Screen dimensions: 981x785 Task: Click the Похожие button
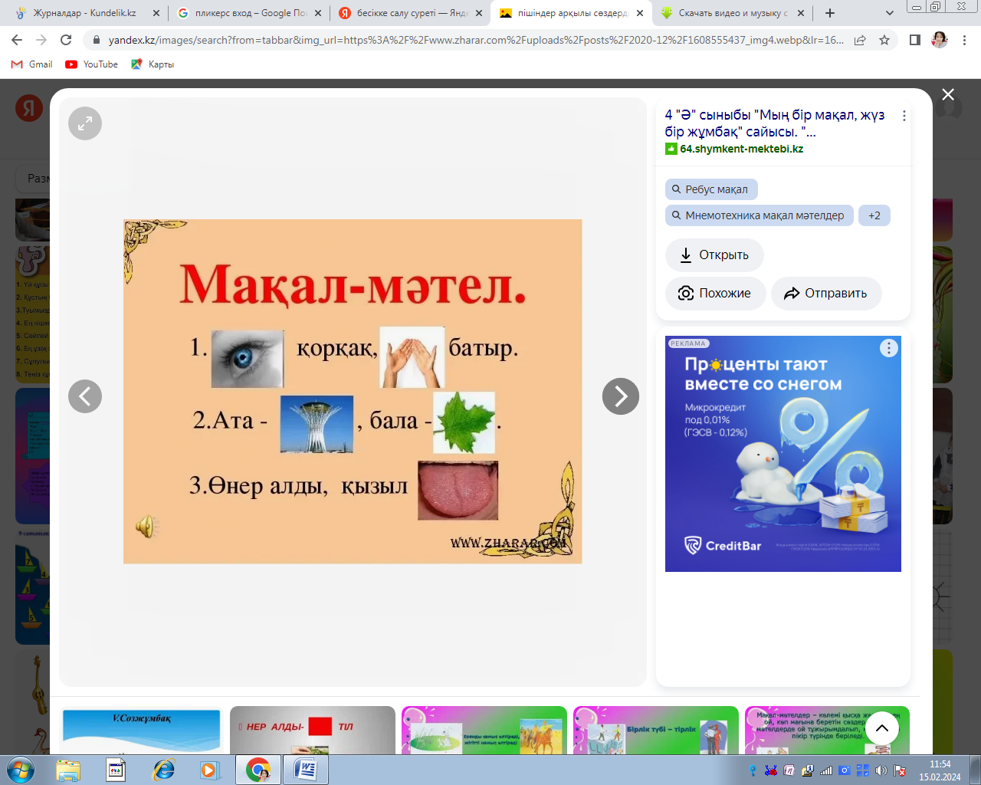click(x=715, y=294)
